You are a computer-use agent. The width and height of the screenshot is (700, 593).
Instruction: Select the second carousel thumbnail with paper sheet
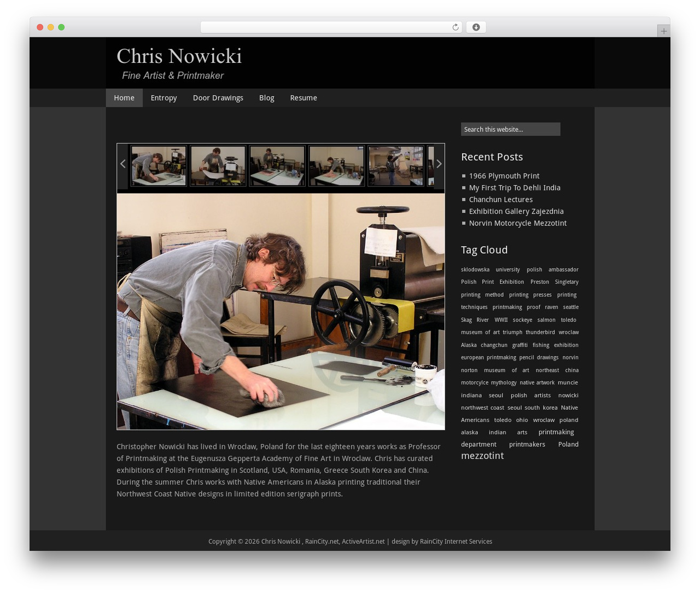click(x=218, y=166)
